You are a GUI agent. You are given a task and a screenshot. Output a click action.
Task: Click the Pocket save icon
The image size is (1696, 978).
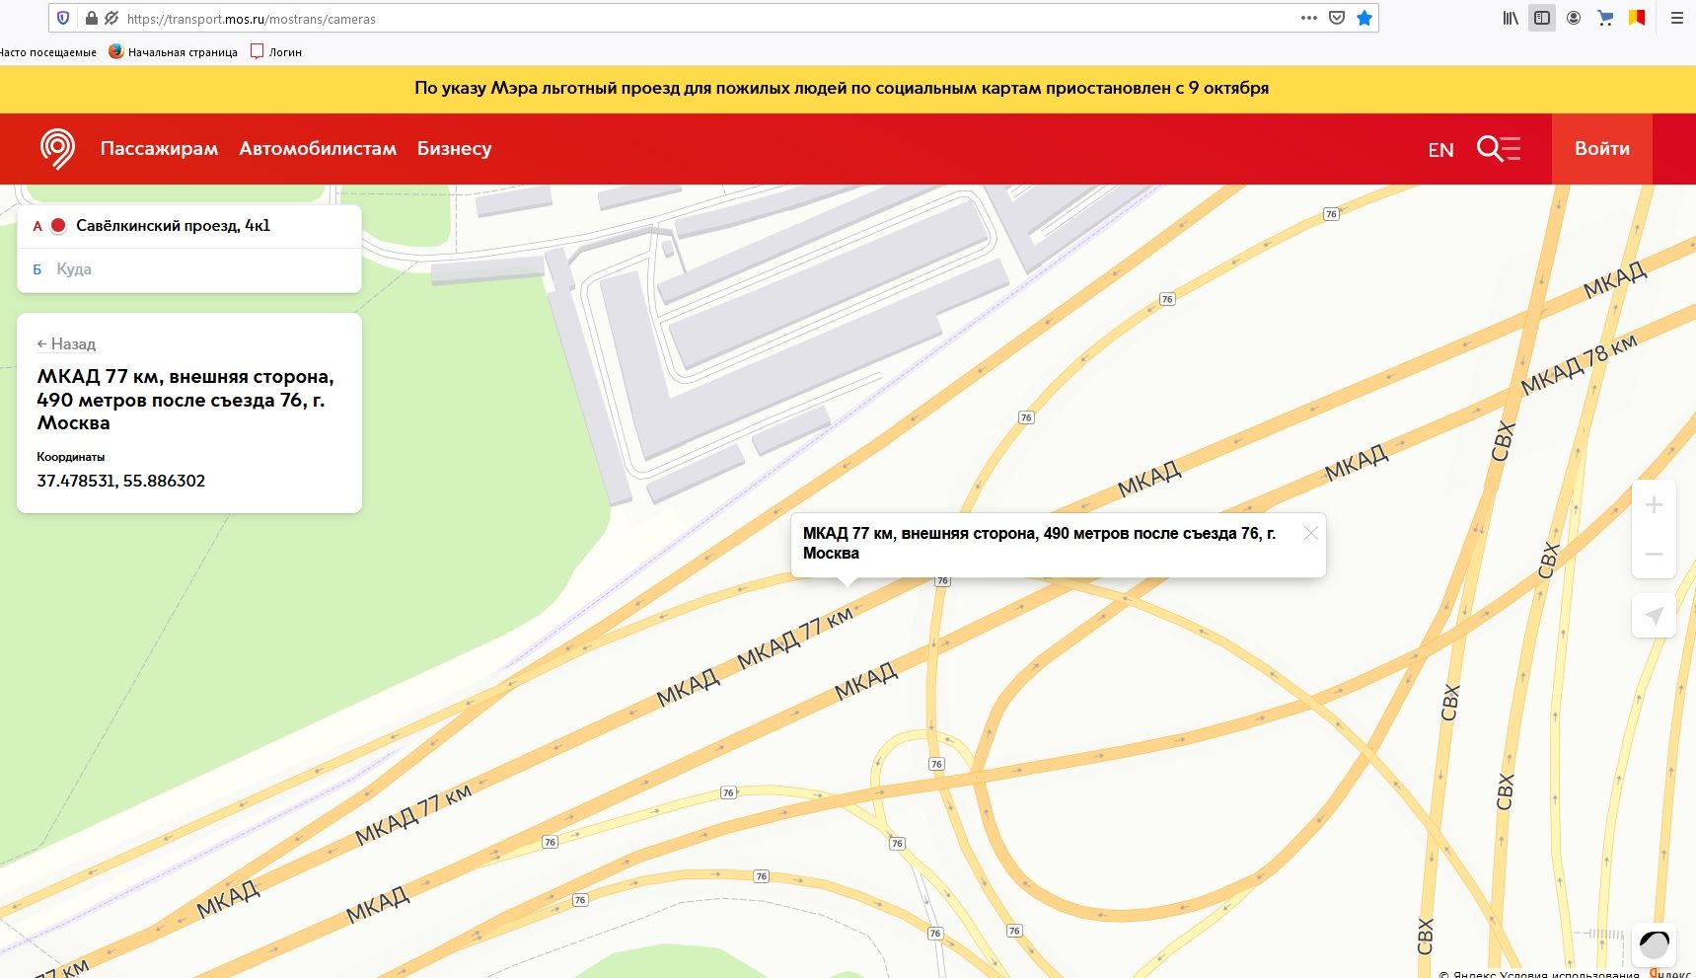pos(1337,18)
